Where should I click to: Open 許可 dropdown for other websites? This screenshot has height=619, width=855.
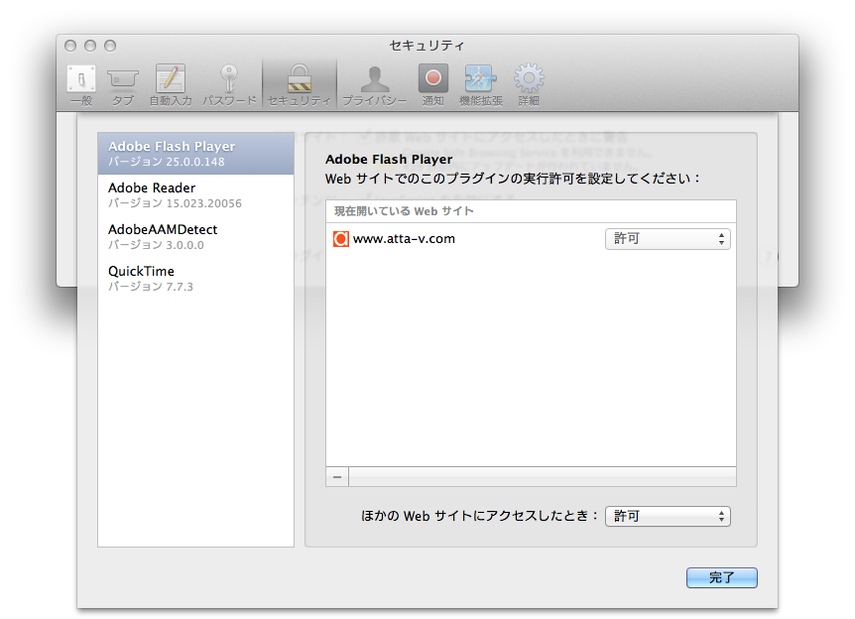(668, 516)
